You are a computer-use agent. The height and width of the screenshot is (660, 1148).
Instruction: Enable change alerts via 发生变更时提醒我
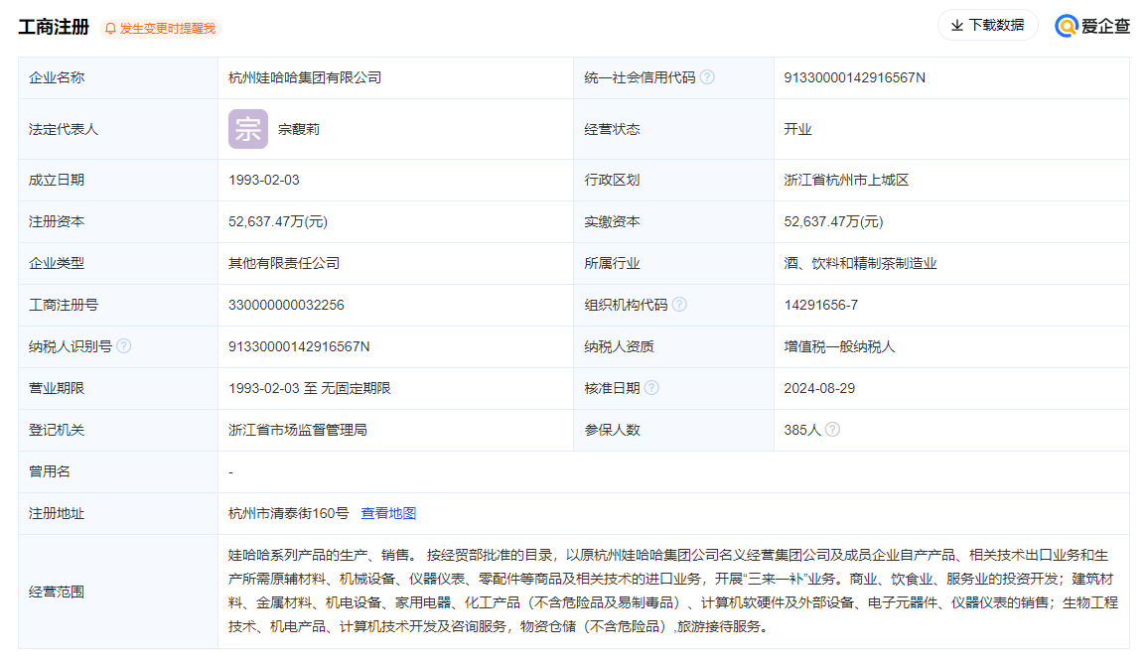pos(169,28)
